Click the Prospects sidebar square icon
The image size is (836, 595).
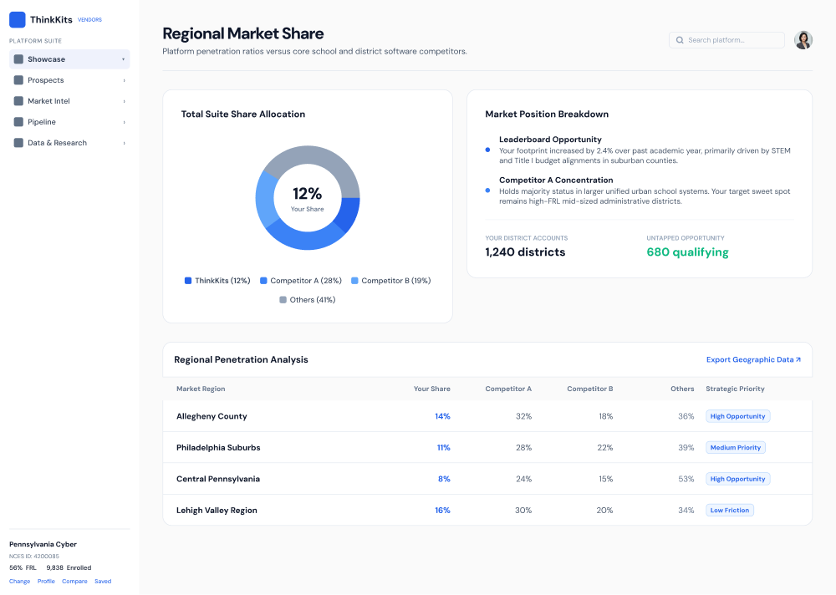18,80
